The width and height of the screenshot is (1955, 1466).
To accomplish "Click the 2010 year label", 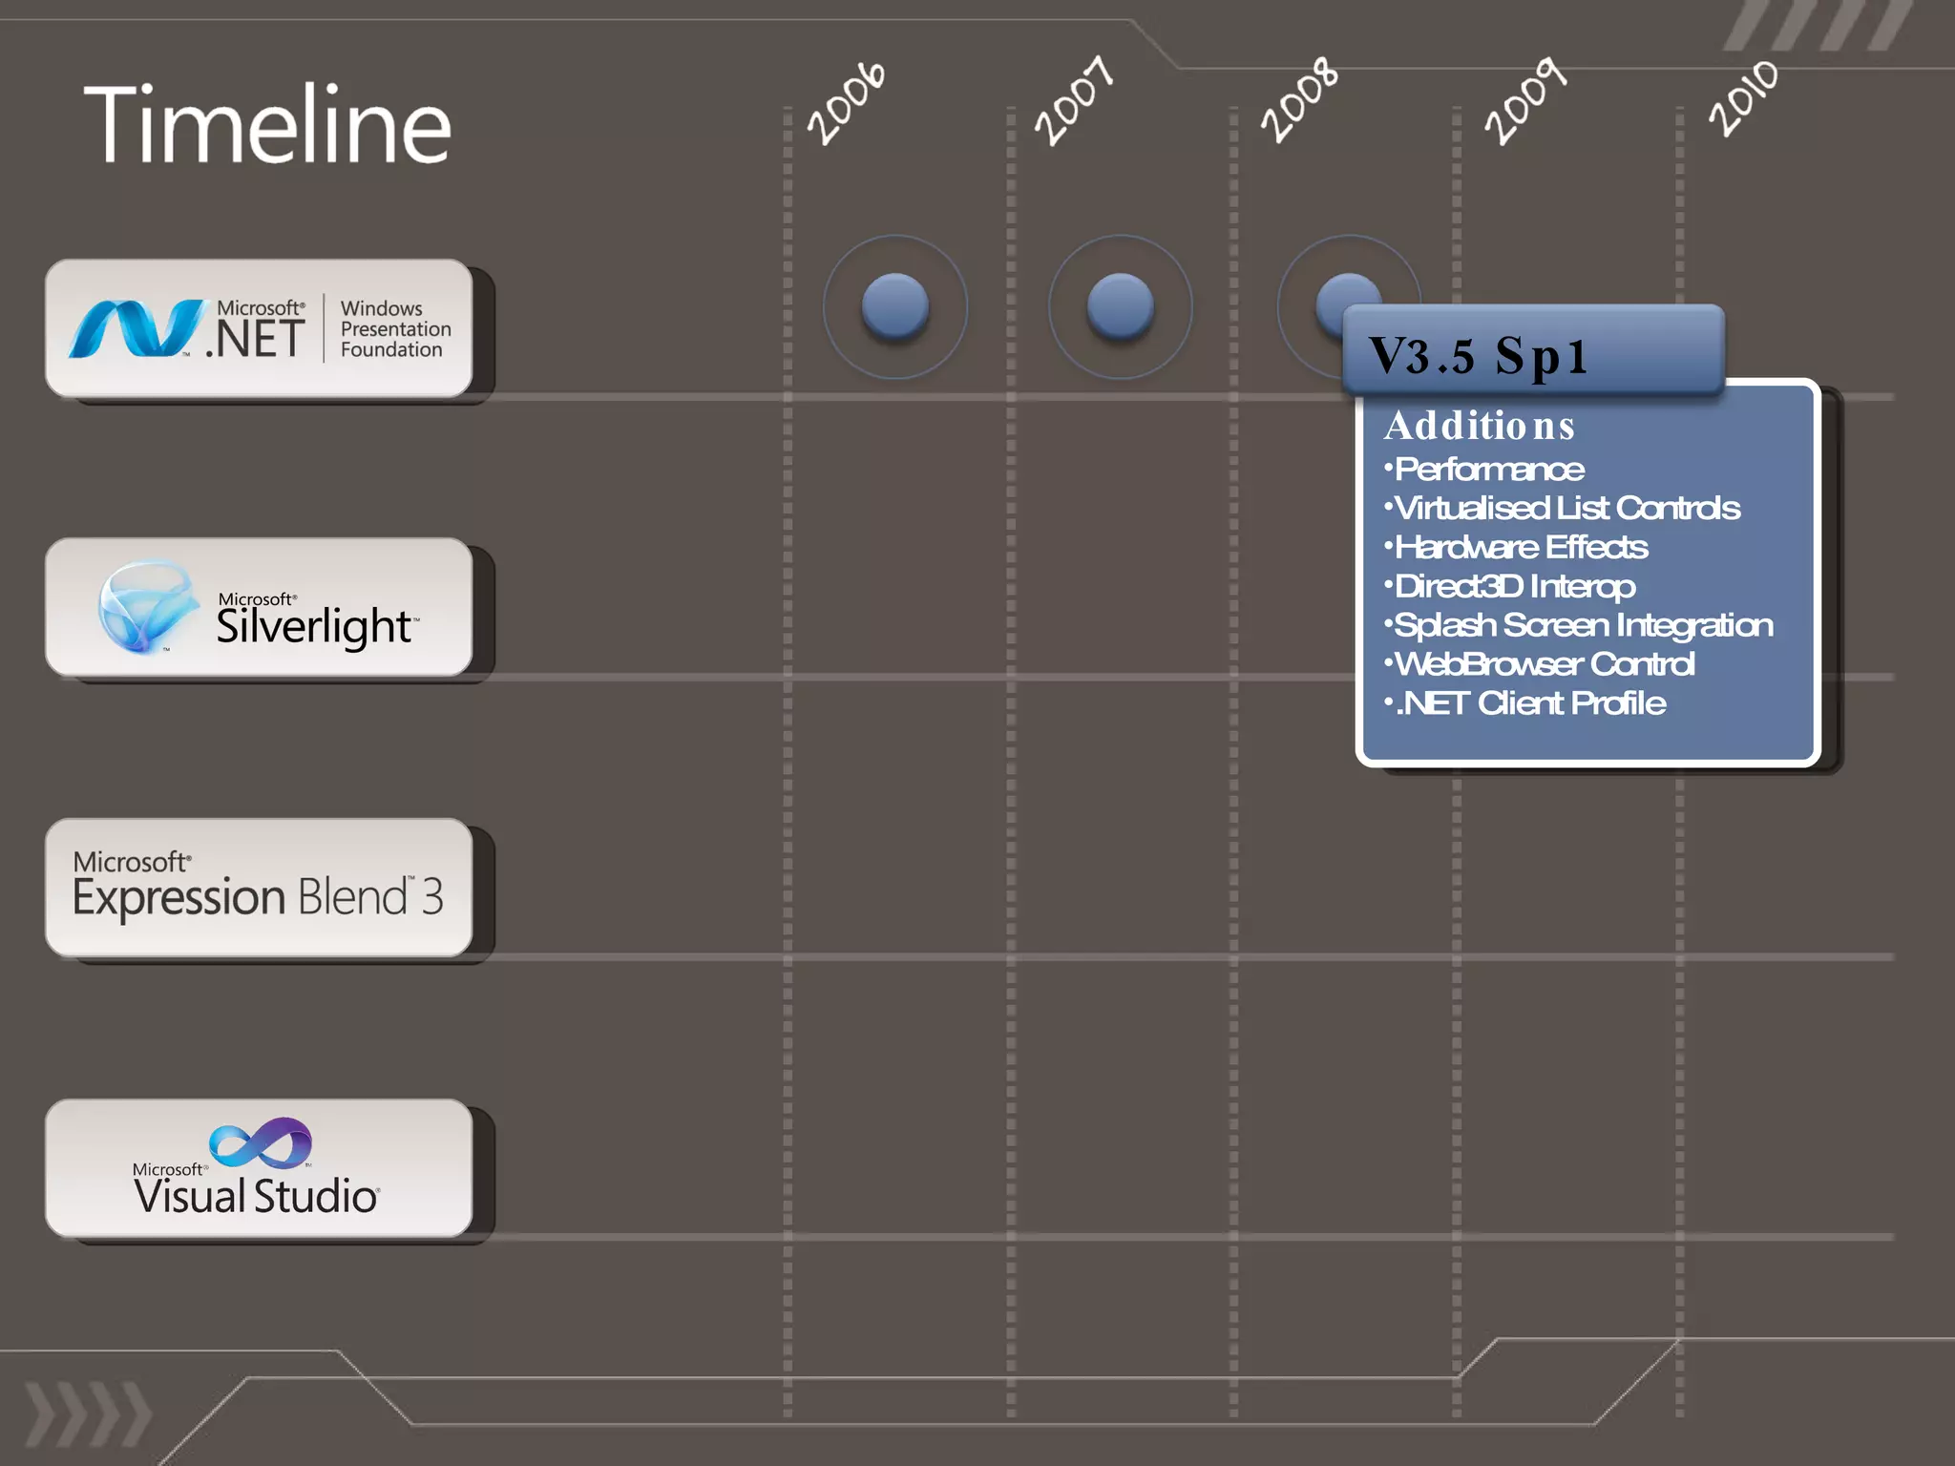I will 1745,99.
